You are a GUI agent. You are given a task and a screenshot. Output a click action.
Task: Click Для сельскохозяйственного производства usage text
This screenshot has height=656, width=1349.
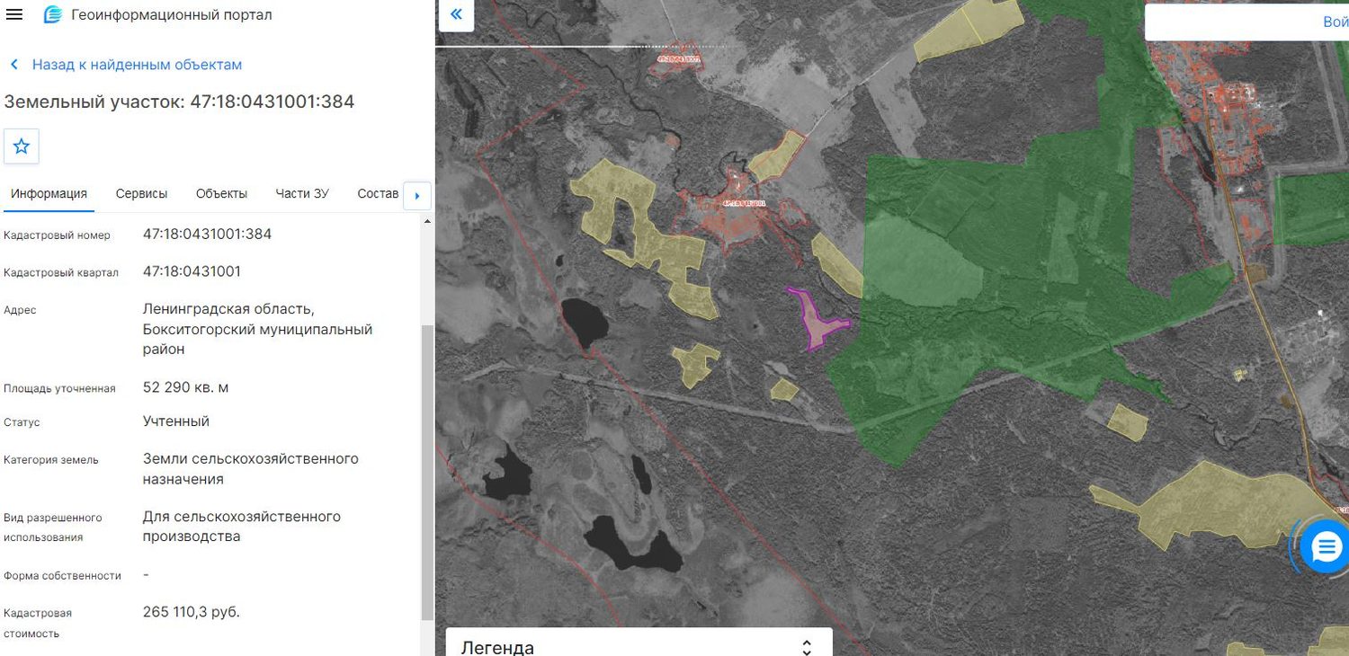point(242,527)
